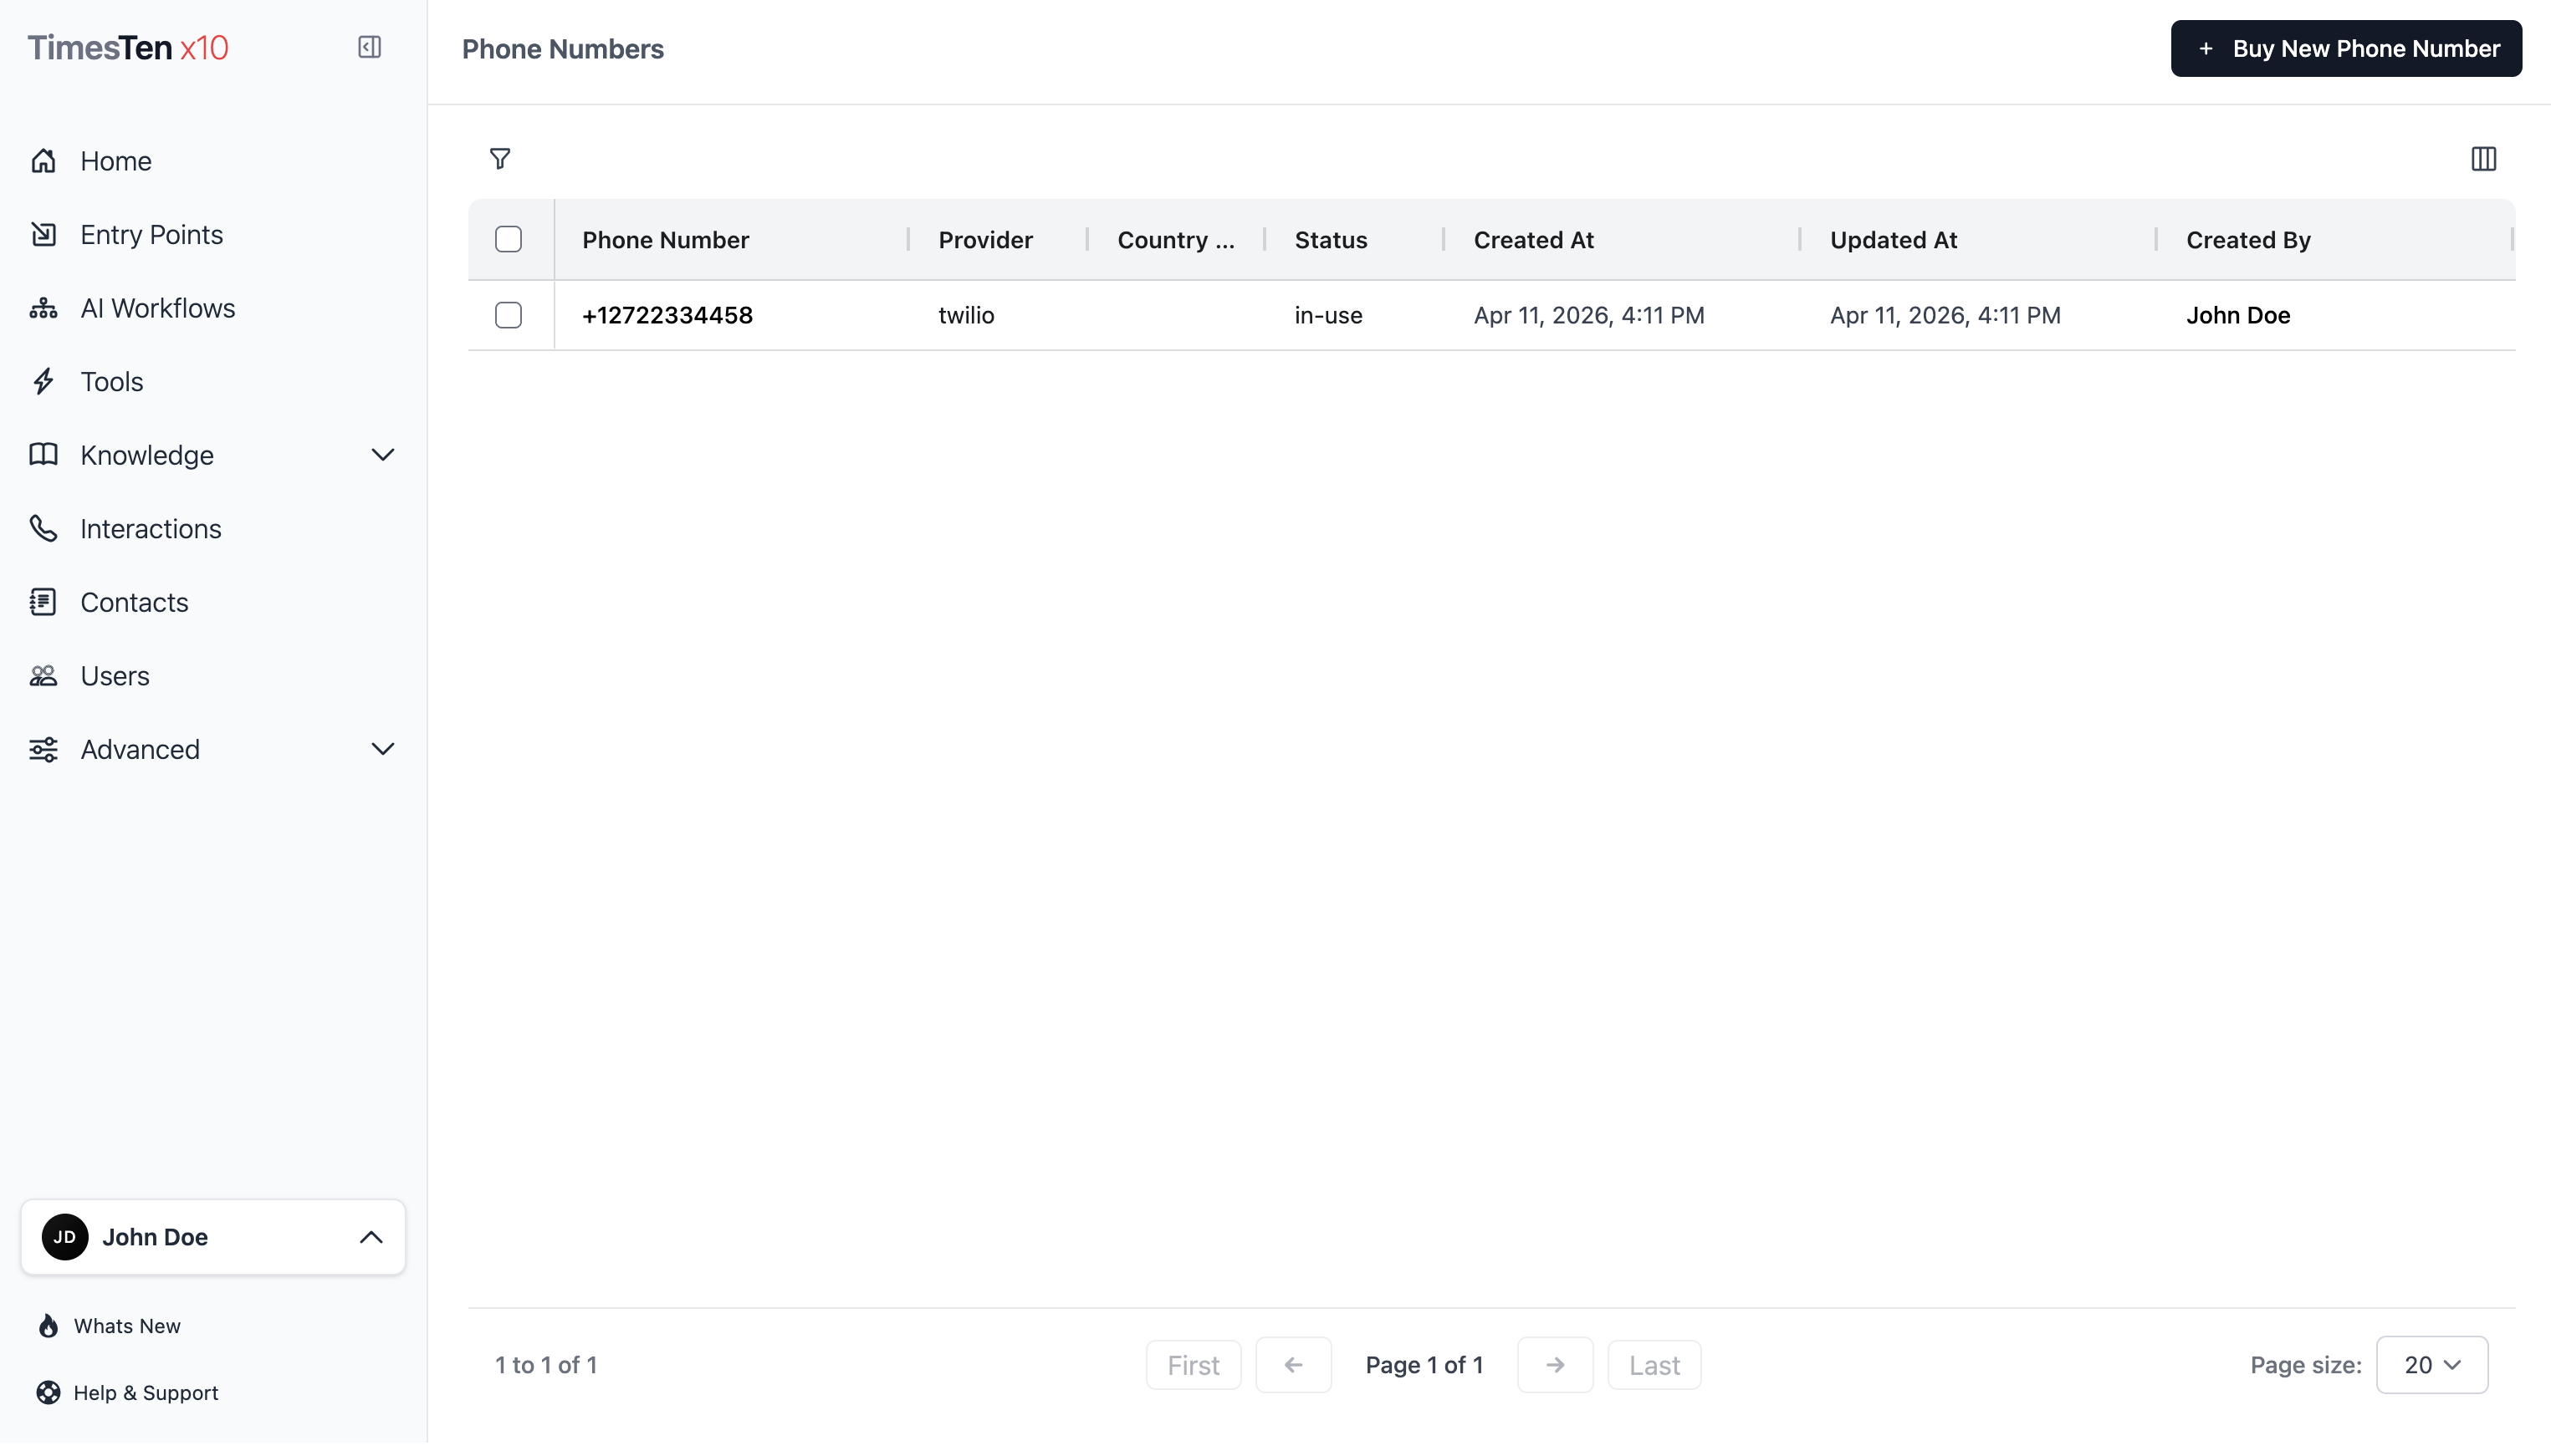Click the Advanced sliders icon

[x=43, y=749]
